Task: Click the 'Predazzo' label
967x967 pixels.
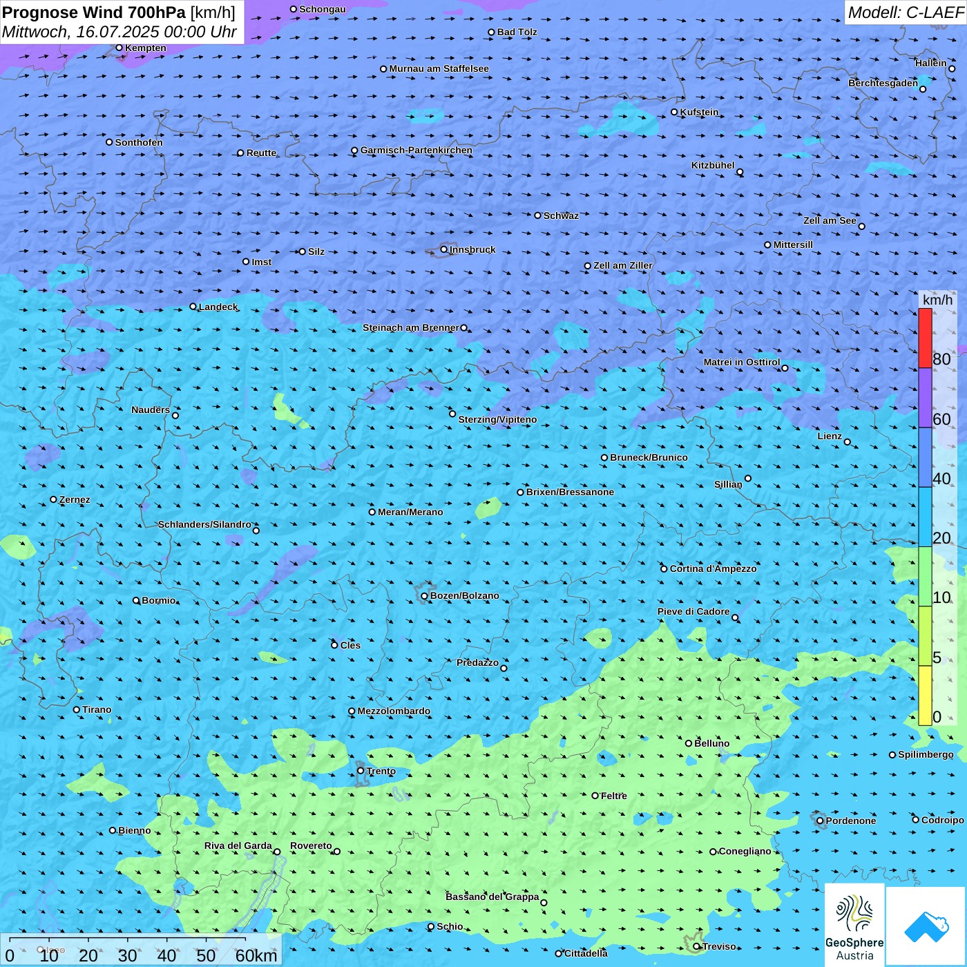Action: coord(478,662)
